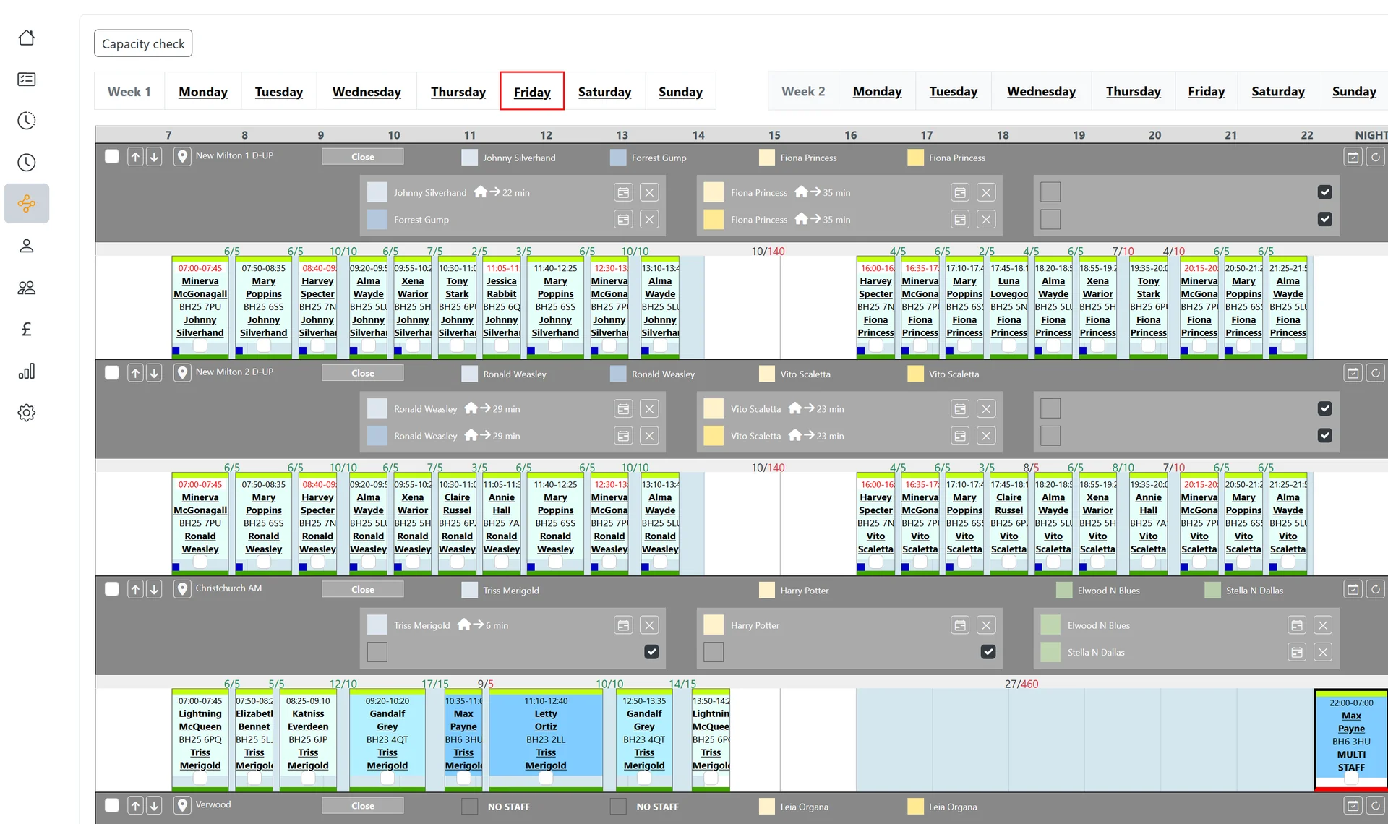The image size is (1388, 824).
Task: Open card icon for Stella N Dallas entry
Action: coord(1297,652)
